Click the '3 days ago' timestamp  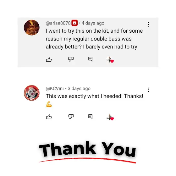(x=79, y=89)
